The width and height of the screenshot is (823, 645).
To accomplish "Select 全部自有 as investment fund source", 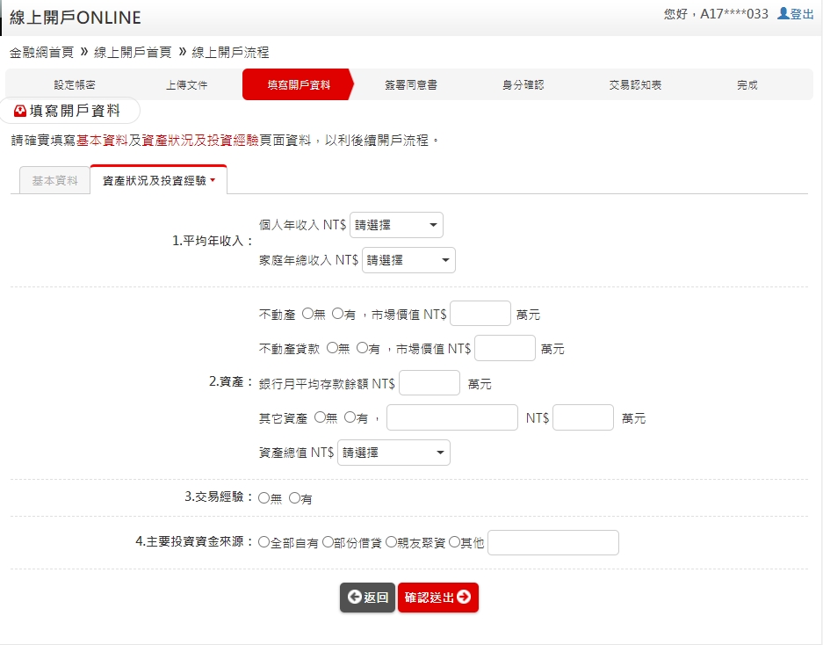I will click(264, 543).
